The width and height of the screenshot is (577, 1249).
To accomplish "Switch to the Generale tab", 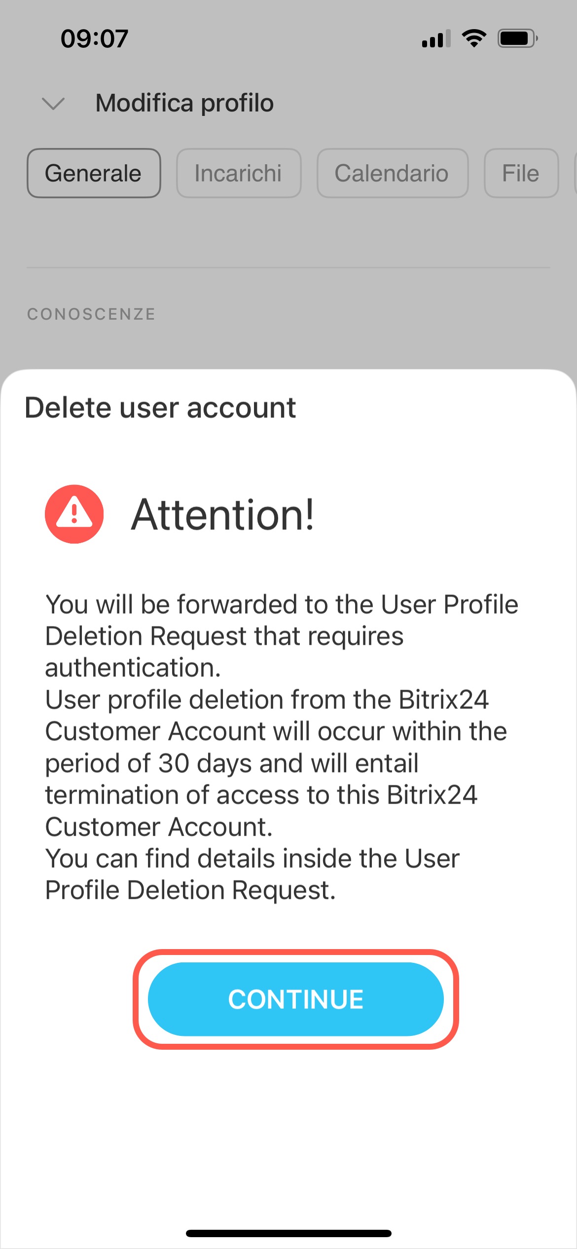I will point(94,174).
